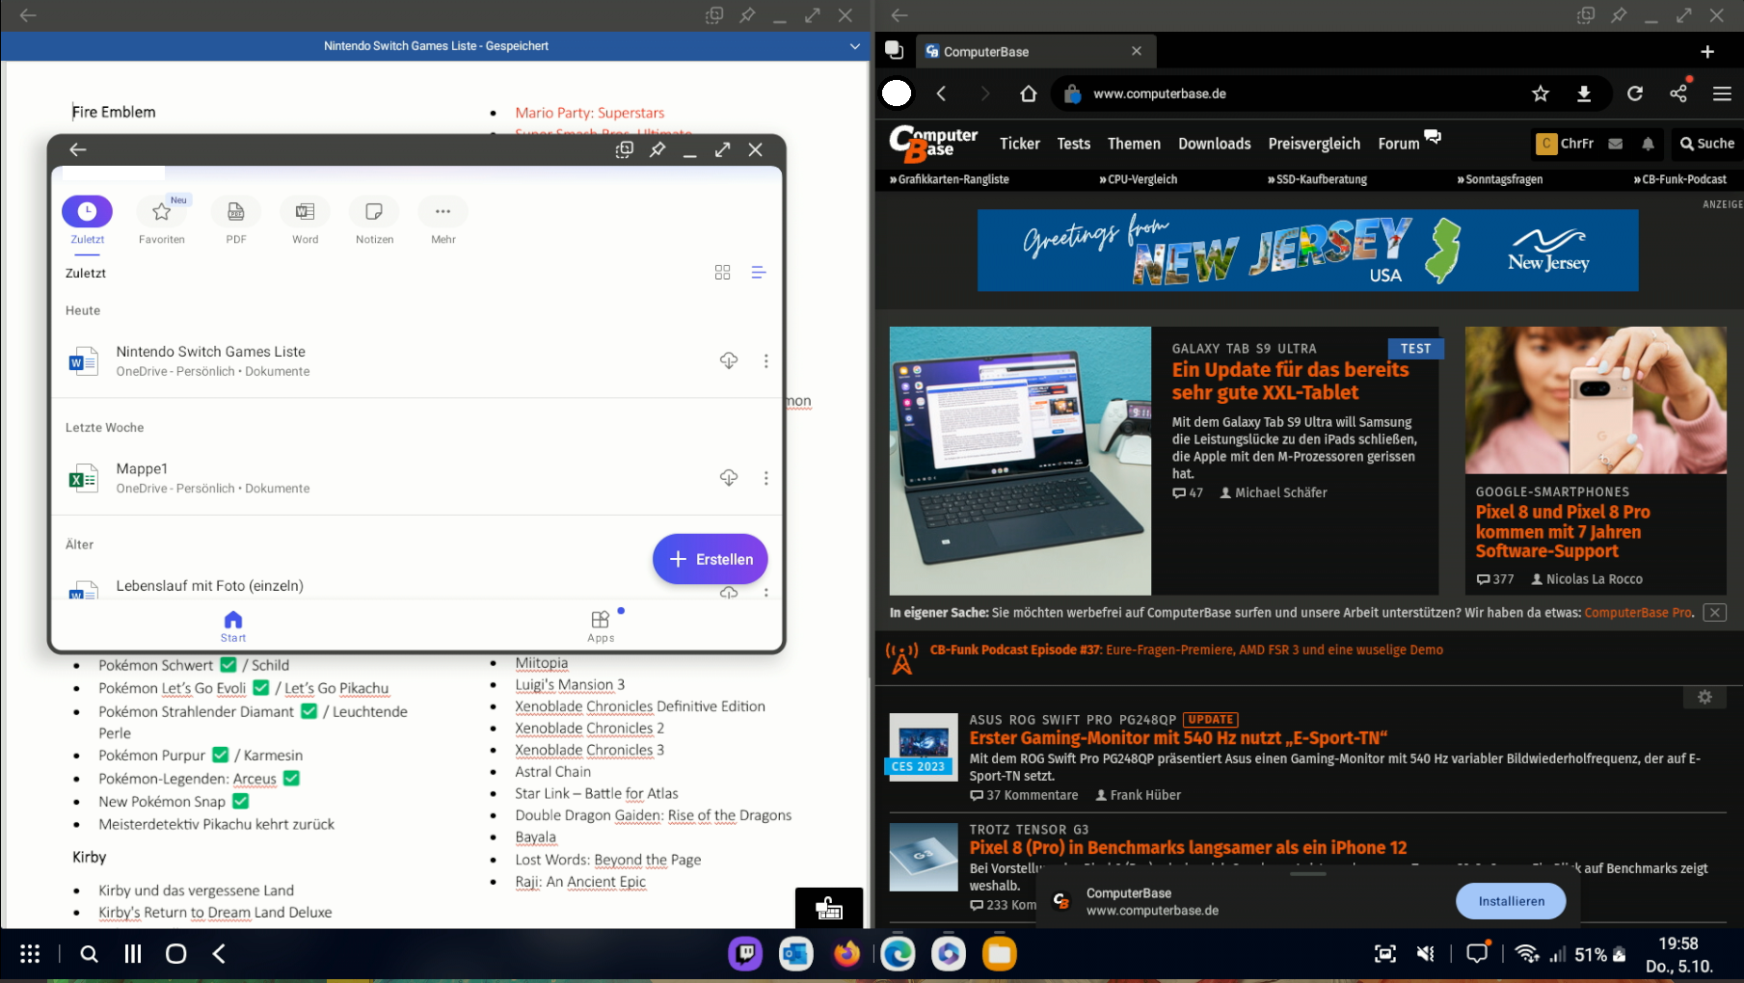This screenshot has height=983, width=1744.
Task: Open the Ticker section on ComputerBase
Action: [1020, 144]
